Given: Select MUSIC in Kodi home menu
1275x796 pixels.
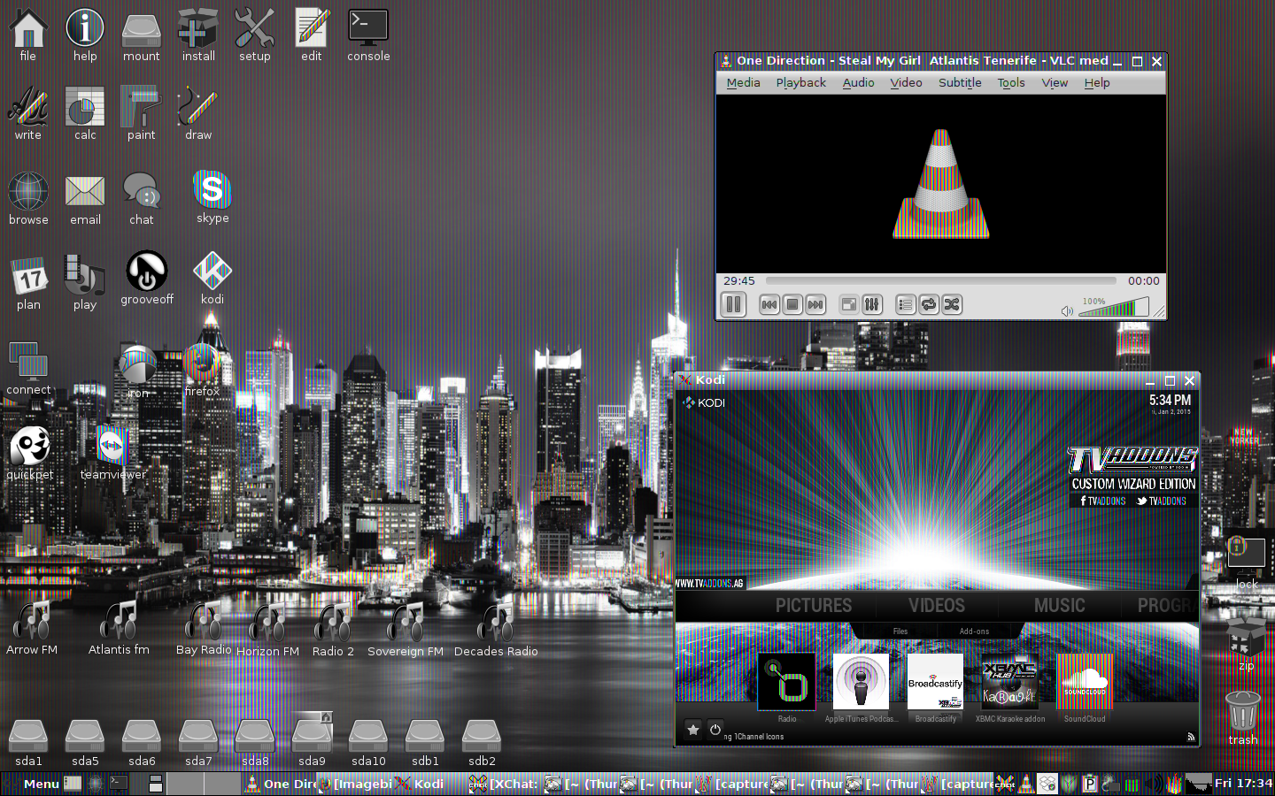Looking at the screenshot, I should 1059,605.
